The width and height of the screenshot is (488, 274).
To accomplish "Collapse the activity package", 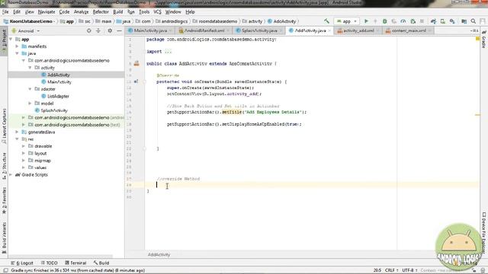I will coord(30,68).
